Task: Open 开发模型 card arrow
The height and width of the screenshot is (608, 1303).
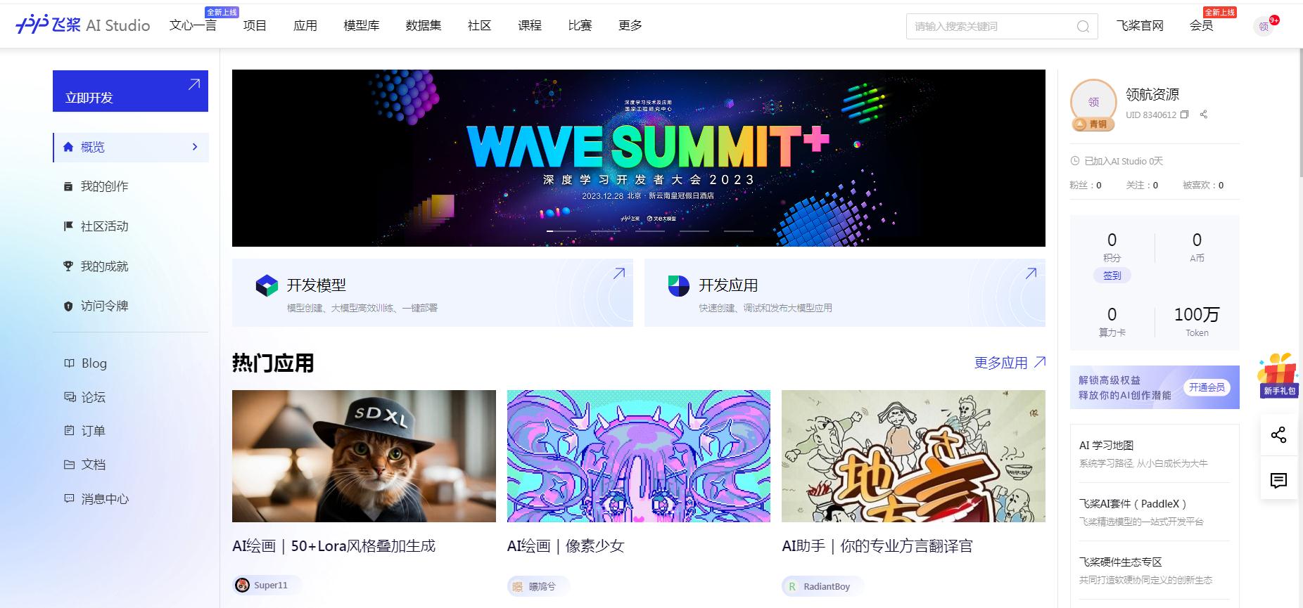Action: (x=619, y=273)
